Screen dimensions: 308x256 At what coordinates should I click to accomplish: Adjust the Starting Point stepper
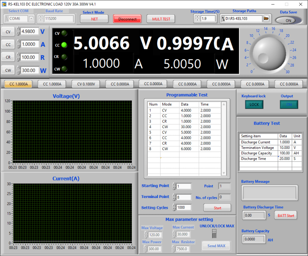[x=174, y=186]
